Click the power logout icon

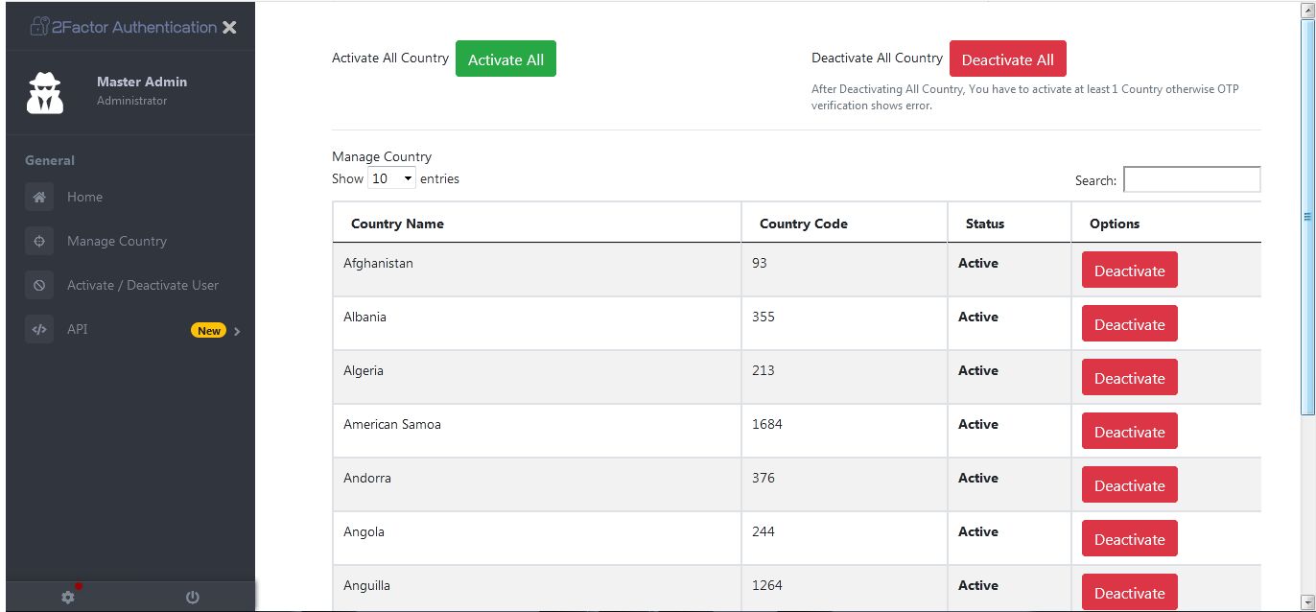(x=193, y=597)
